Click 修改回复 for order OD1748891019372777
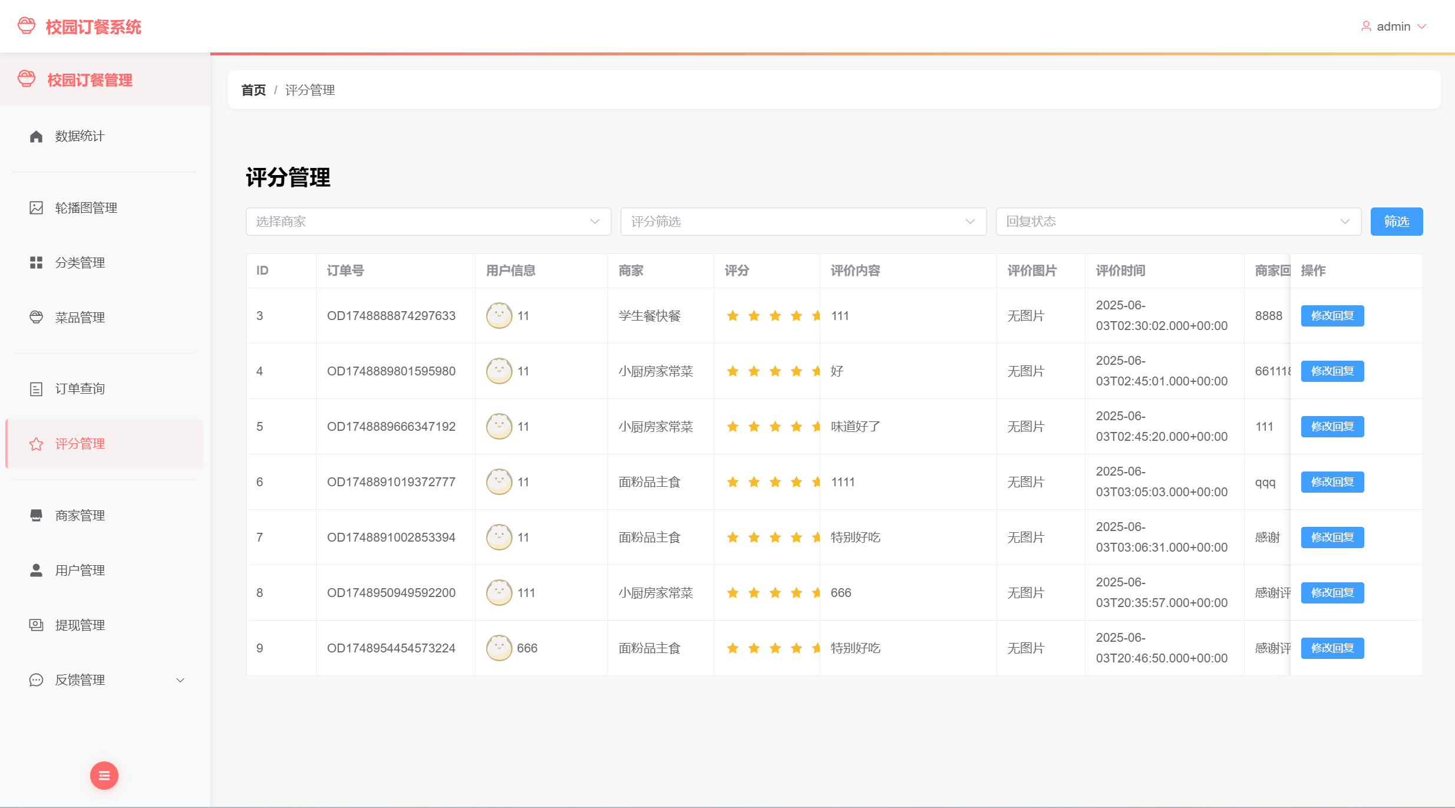This screenshot has height=808, width=1455. point(1332,482)
